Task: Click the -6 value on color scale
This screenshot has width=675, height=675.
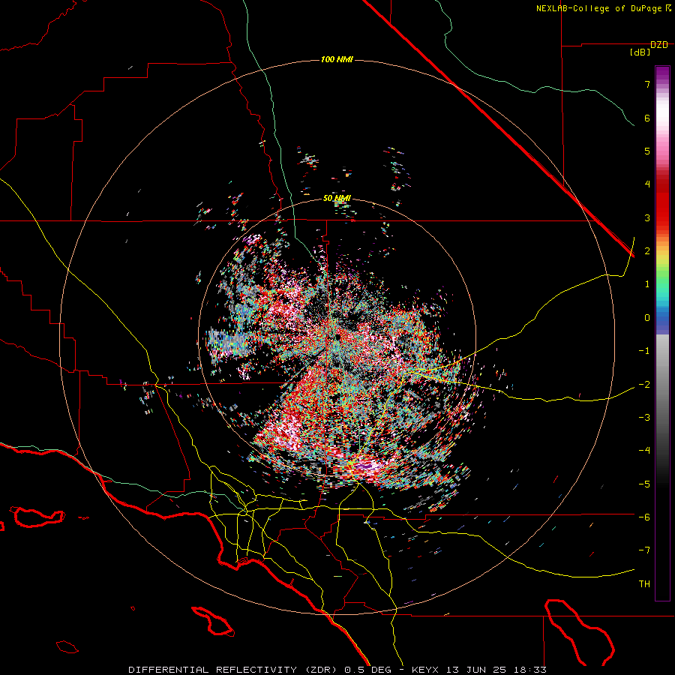Action: (x=644, y=517)
